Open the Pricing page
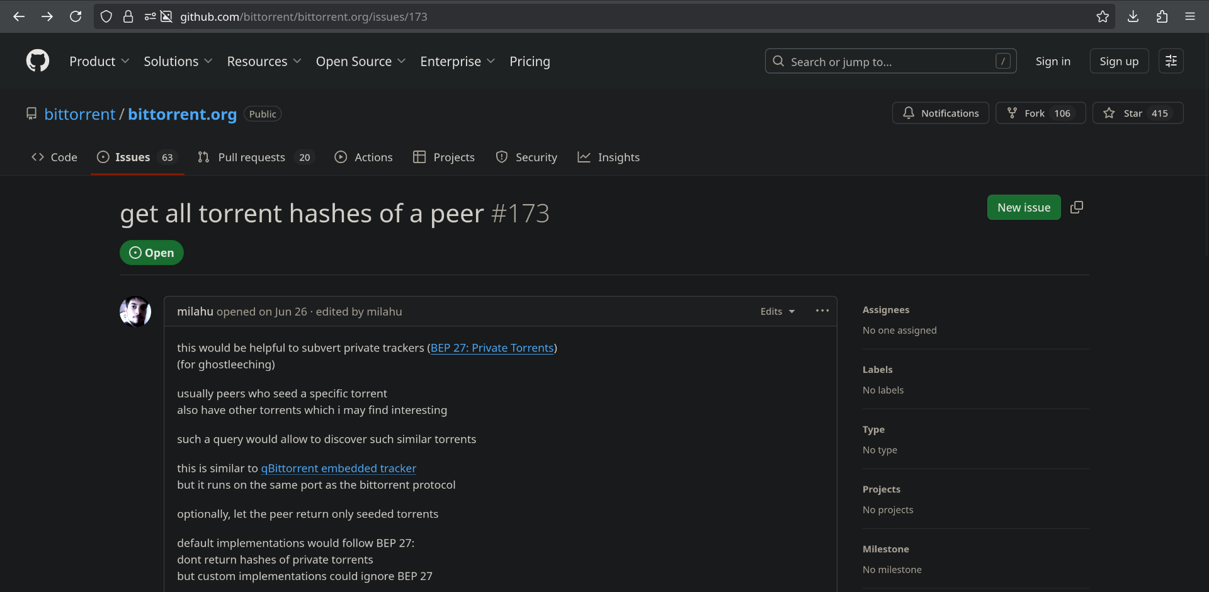Image resolution: width=1209 pixels, height=592 pixels. (x=530, y=61)
